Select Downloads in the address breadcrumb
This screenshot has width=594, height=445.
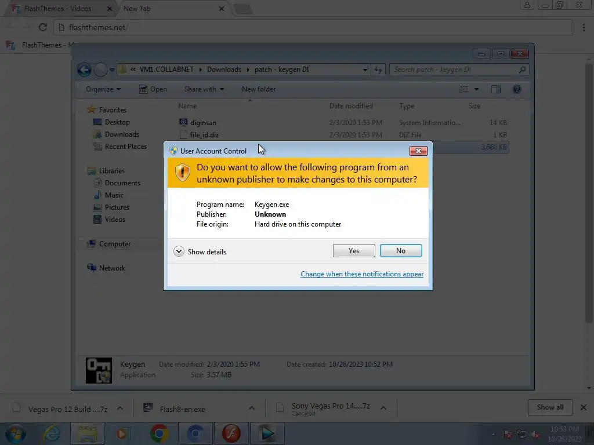[224, 70]
